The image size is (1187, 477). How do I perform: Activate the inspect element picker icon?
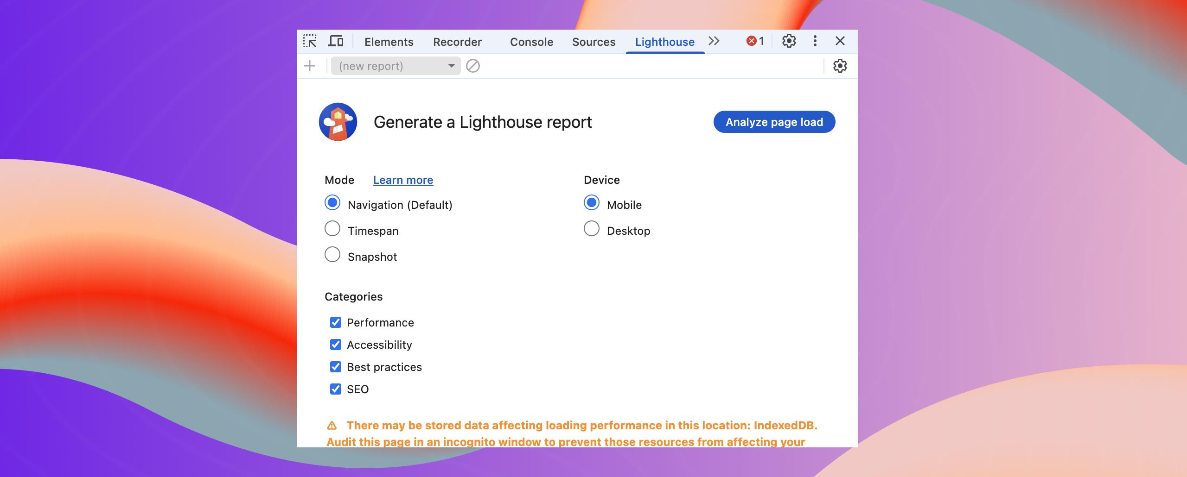[310, 41]
